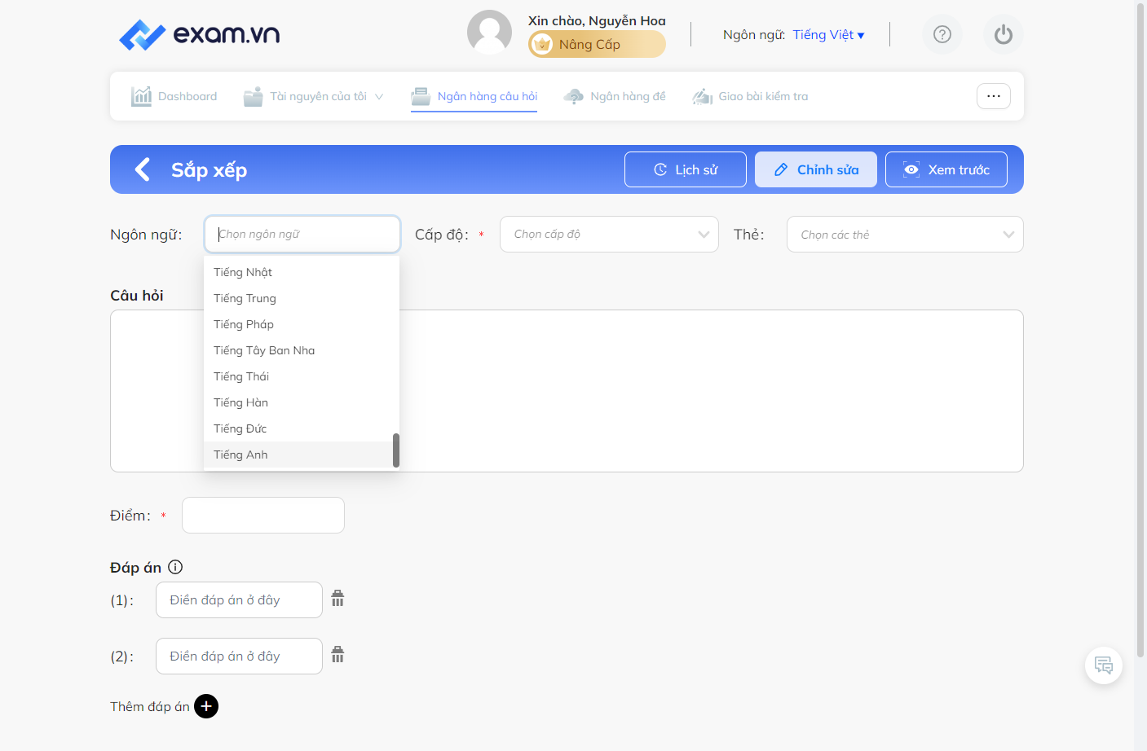Viewport: 1147px width, 751px height.
Task: Select Tiếng Tây Ban Nha option
Action: [x=298, y=350]
